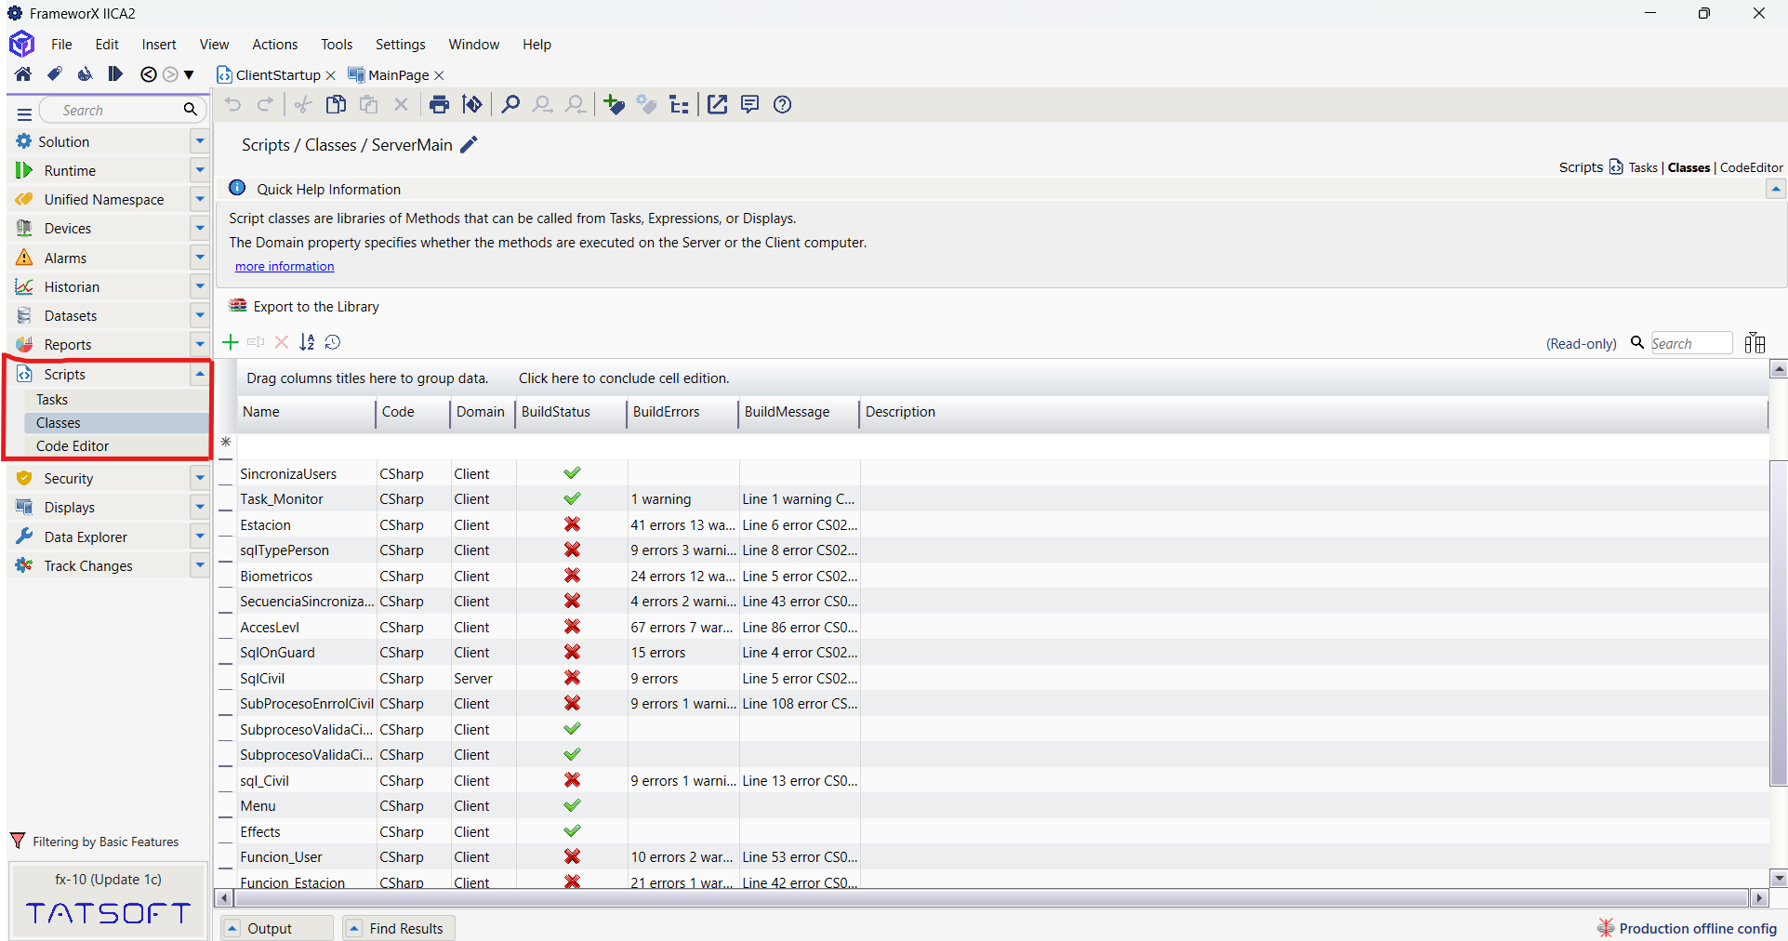Click the Paste clipboard icon
The height and width of the screenshot is (941, 1788).
tap(369, 104)
